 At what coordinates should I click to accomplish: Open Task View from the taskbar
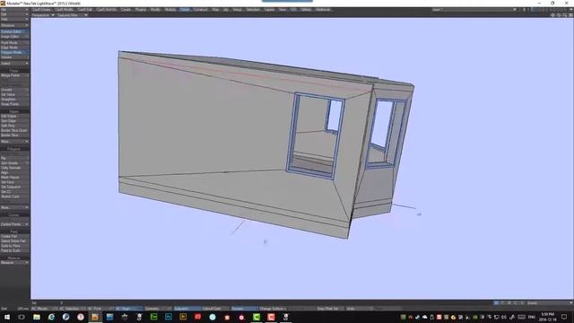coord(22,317)
